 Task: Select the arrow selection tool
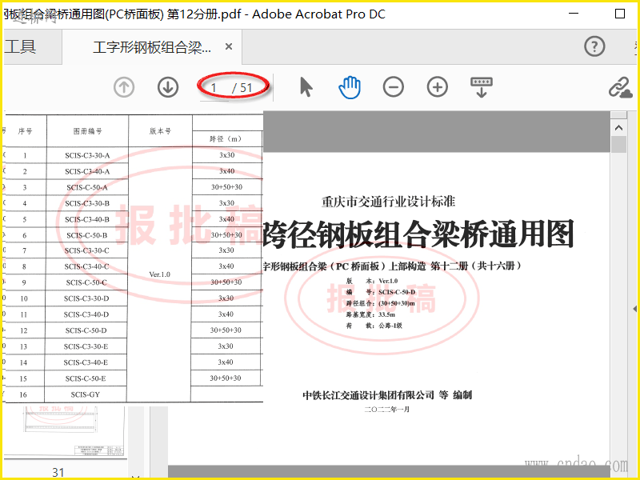(x=306, y=87)
